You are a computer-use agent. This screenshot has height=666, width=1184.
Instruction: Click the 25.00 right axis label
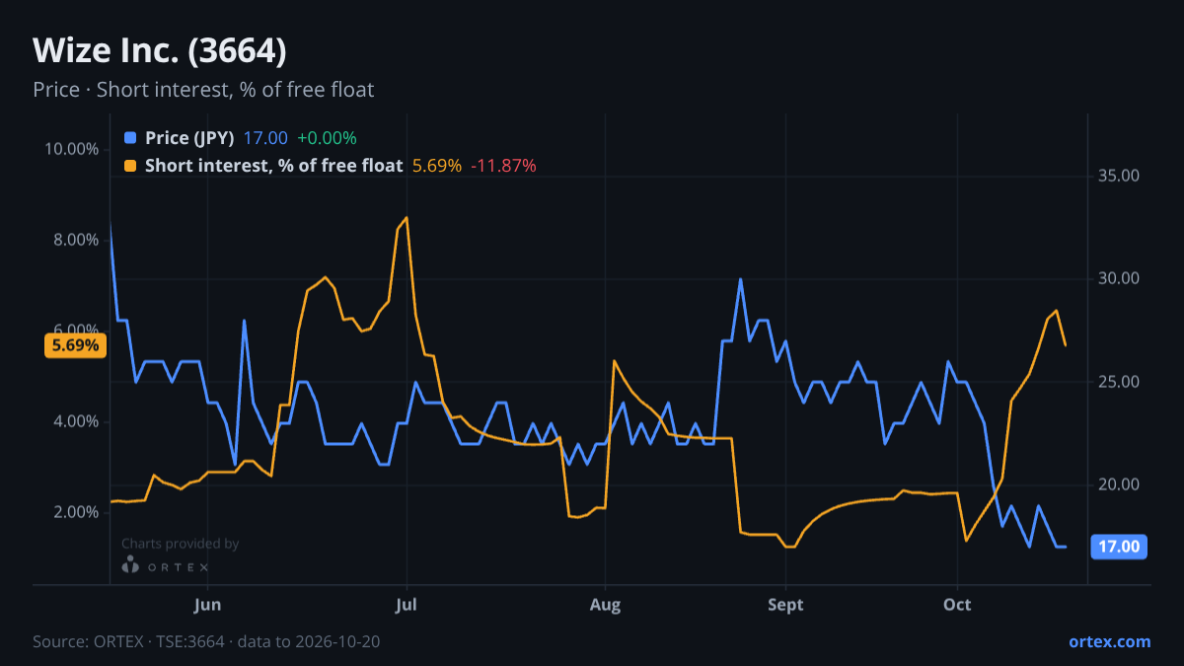(x=1119, y=382)
